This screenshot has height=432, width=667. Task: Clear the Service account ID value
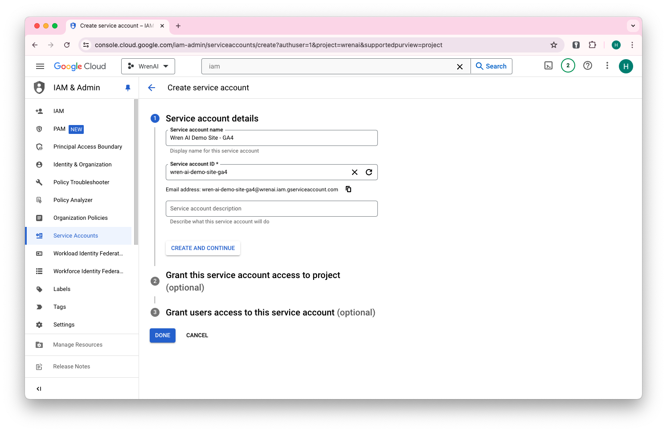click(355, 172)
